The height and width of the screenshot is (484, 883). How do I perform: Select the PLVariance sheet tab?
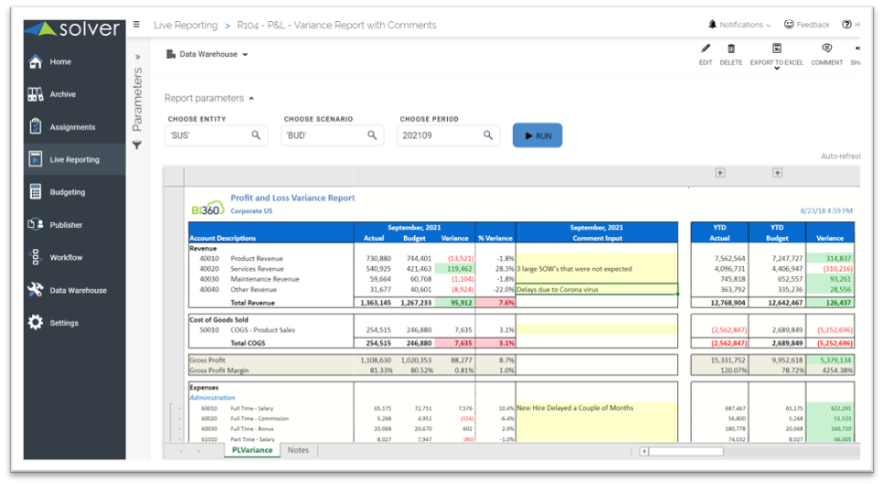pos(251,450)
